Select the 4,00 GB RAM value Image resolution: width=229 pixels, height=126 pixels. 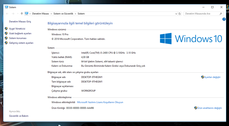(85, 57)
